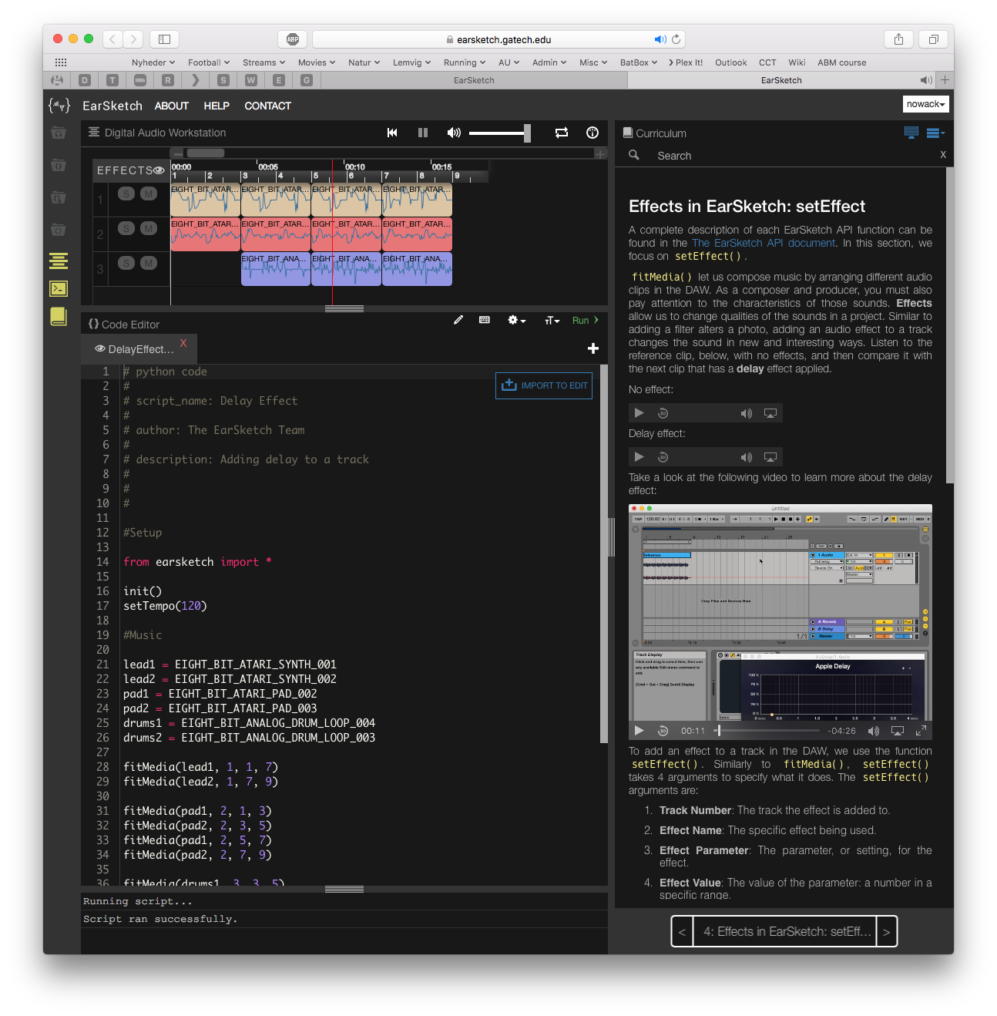Open the font size dropdown in Code Editor
This screenshot has height=1016, width=997.
(552, 320)
